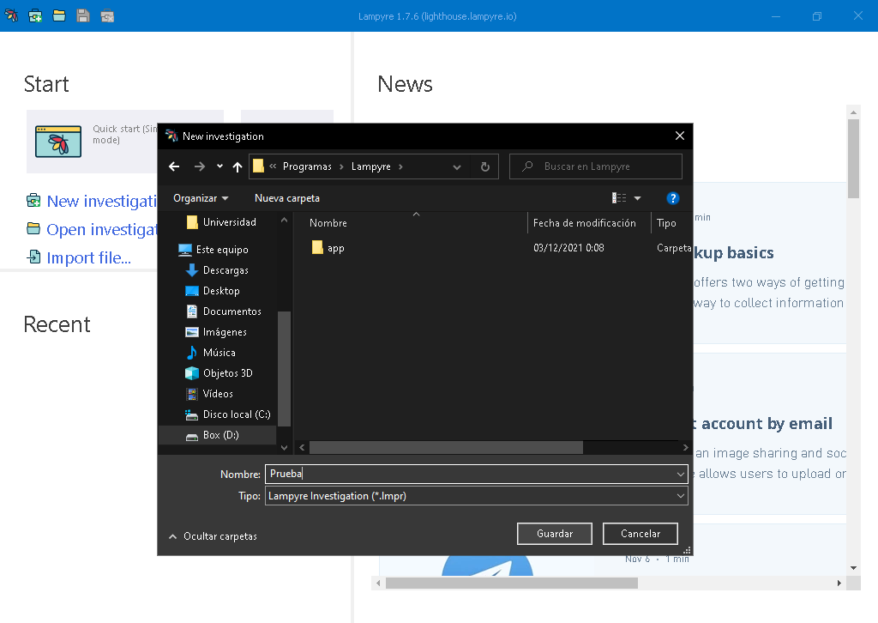Select the Universidad folder in the navigation pane
This screenshot has width=878, height=623.
pyautogui.click(x=221, y=222)
